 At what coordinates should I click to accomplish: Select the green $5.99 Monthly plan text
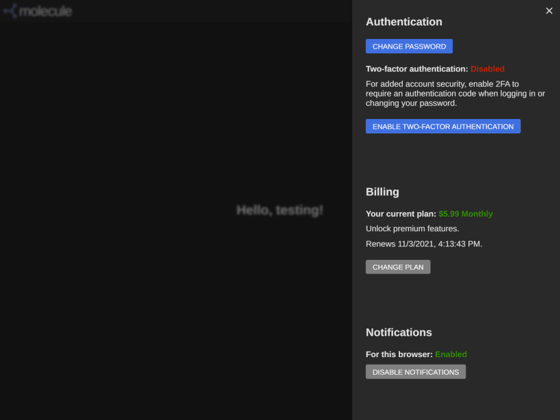point(466,213)
